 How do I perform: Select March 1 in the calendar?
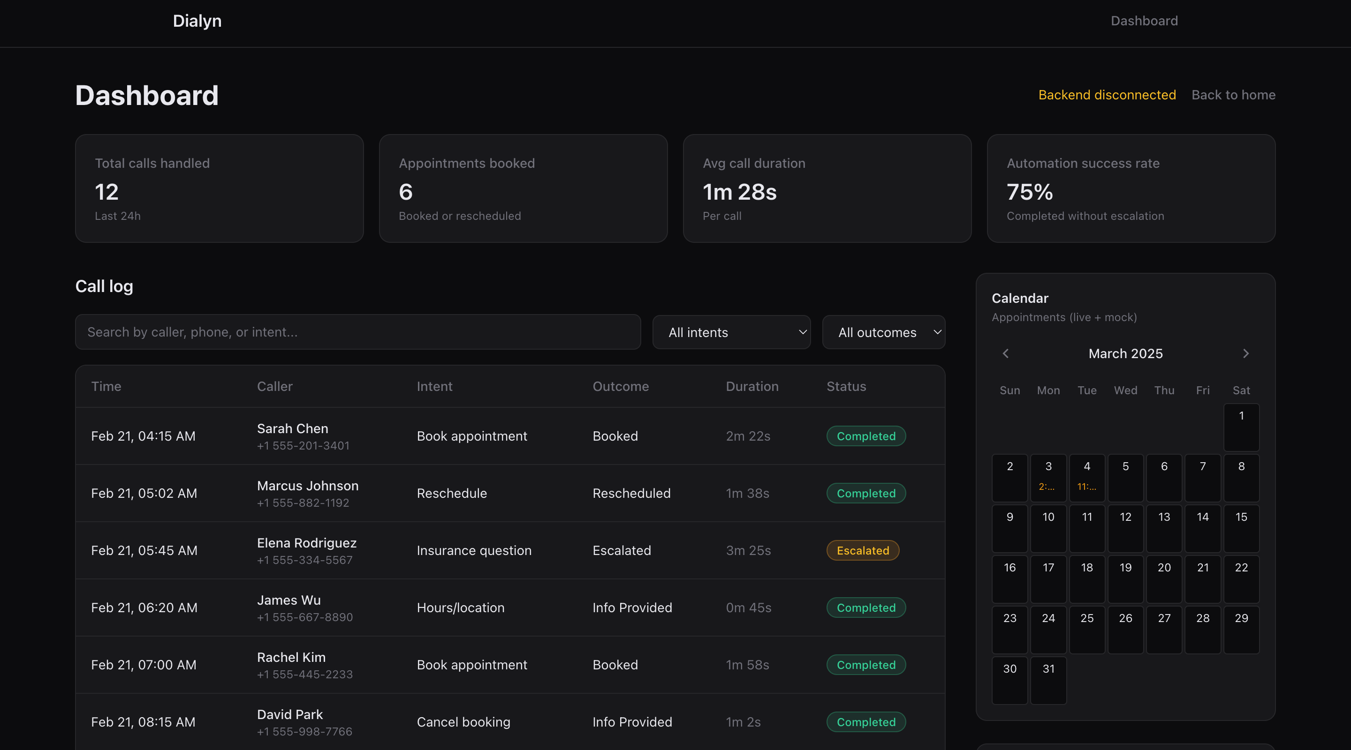(1241, 427)
